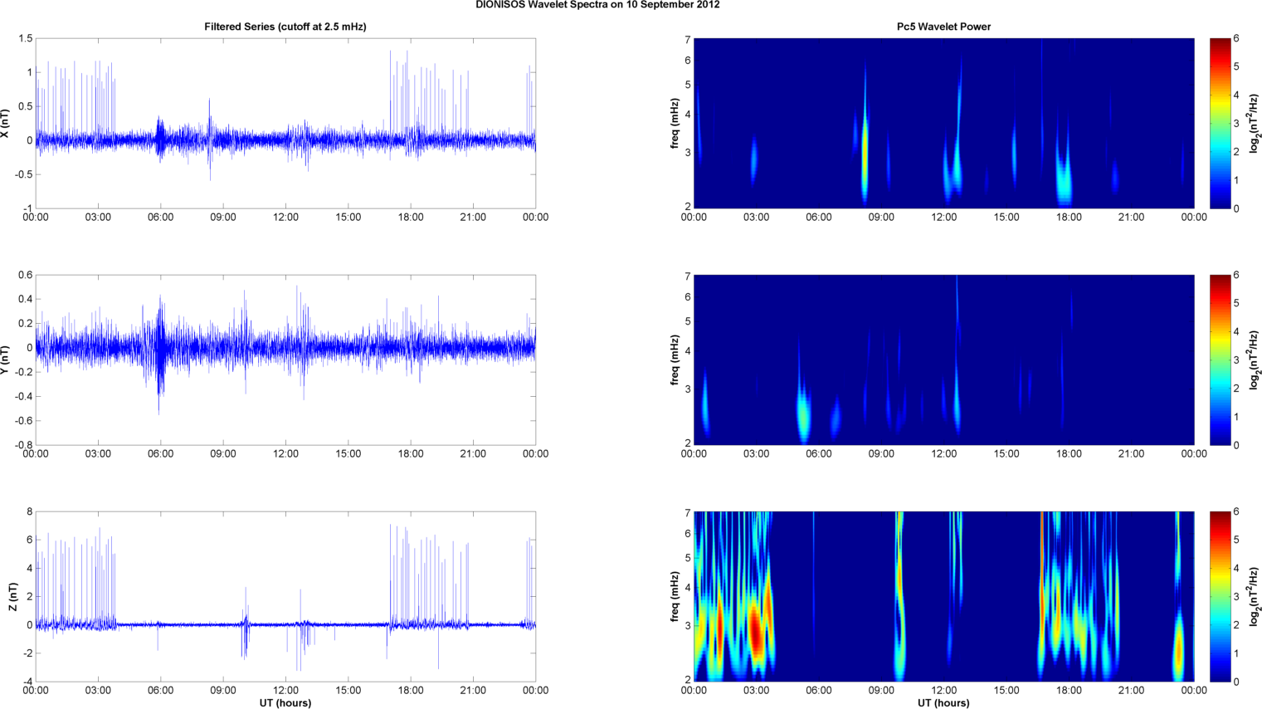Pick the bottom wavelet panel's colorbar

pos(1220,596)
